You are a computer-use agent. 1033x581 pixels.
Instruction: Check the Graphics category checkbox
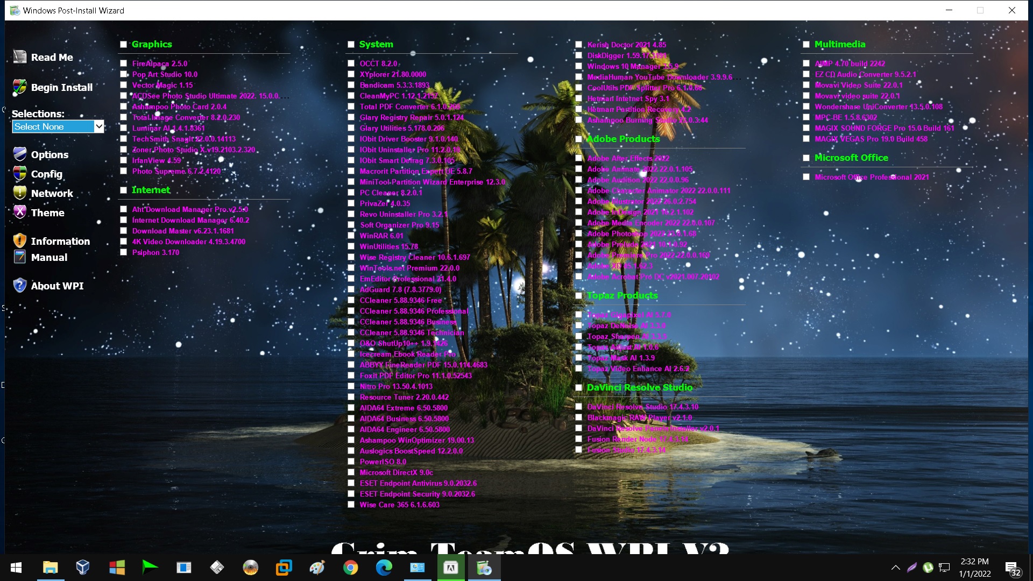(x=124, y=45)
